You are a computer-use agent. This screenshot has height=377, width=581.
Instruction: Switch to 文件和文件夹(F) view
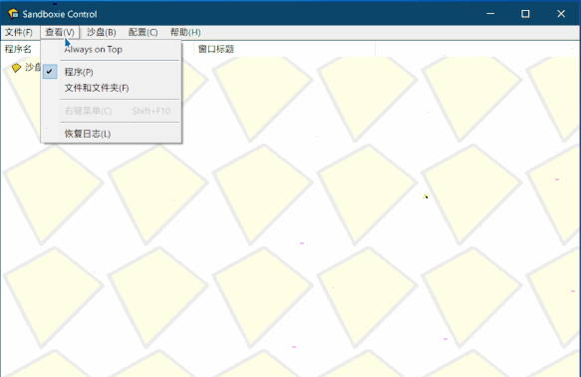coord(112,88)
